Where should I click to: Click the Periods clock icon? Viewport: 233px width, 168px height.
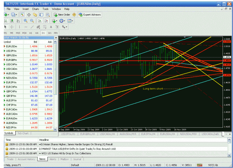(61, 21)
